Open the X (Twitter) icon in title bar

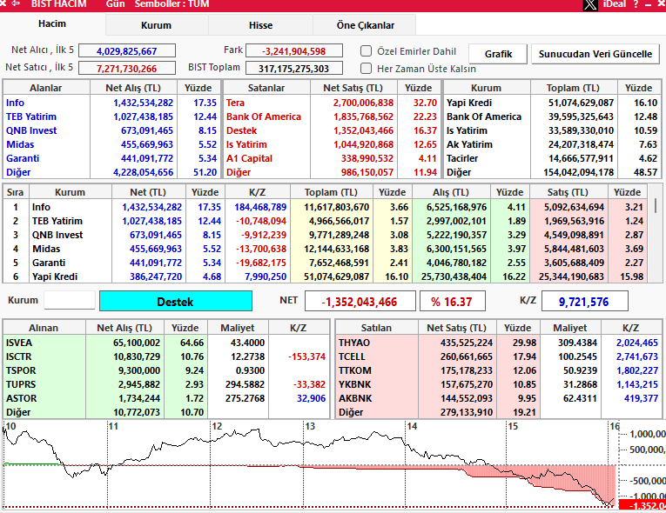590,4
